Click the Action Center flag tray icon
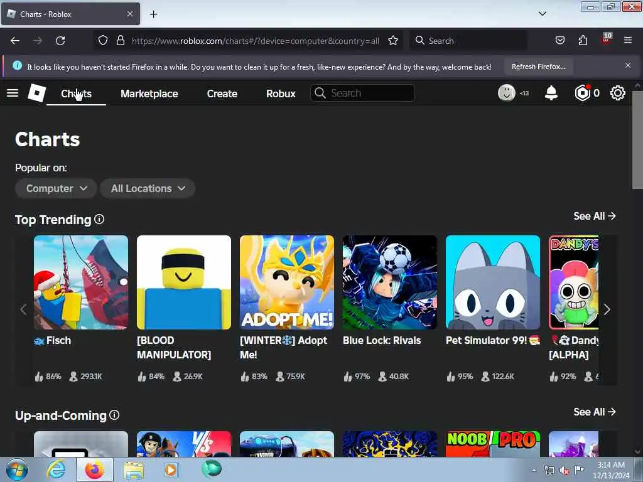The width and height of the screenshot is (643, 482). click(x=579, y=470)
